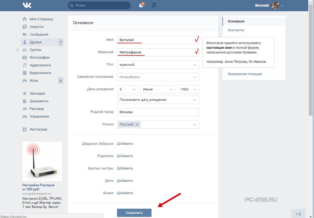Switch to the Контакты section tab

pos(236,30)
